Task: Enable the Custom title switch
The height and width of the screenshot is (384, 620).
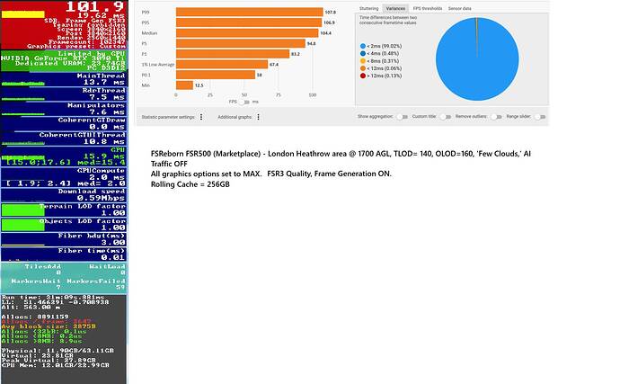Action: (446, 117)
